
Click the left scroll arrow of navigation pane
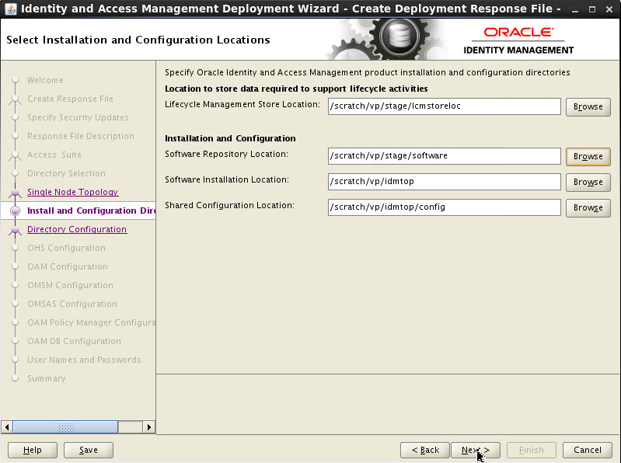tap(7, 427)
